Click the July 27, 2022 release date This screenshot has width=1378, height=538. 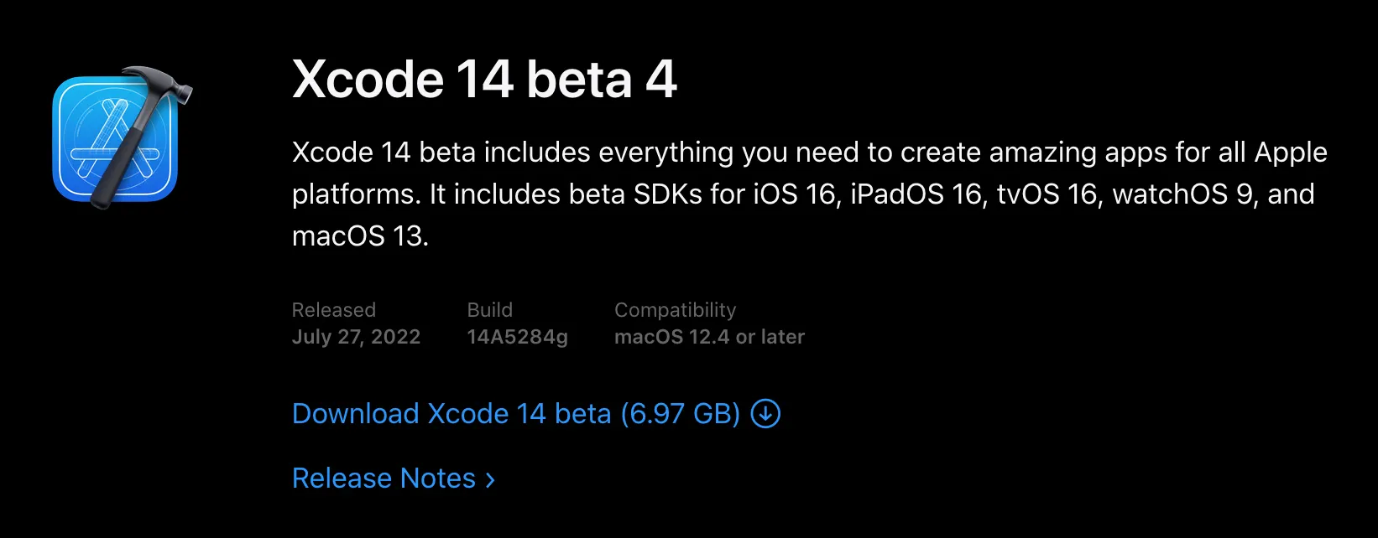tap(356, 337)
